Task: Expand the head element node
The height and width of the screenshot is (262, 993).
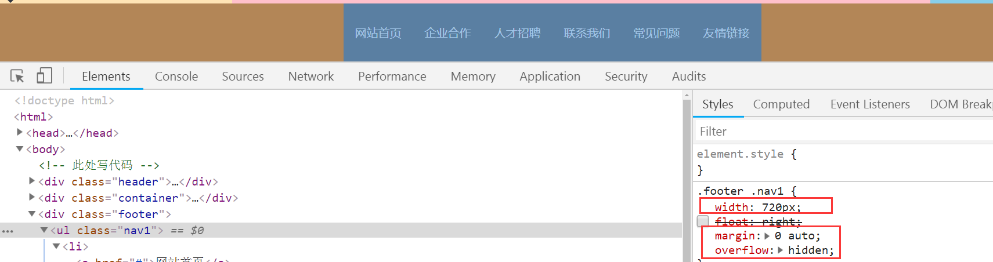Action: tap(20, 133)
